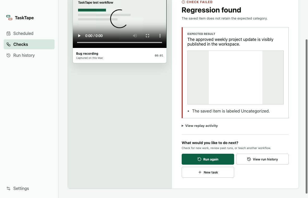
Task: Click the TaskTape logo icon
Action: (x=9, y=18)
